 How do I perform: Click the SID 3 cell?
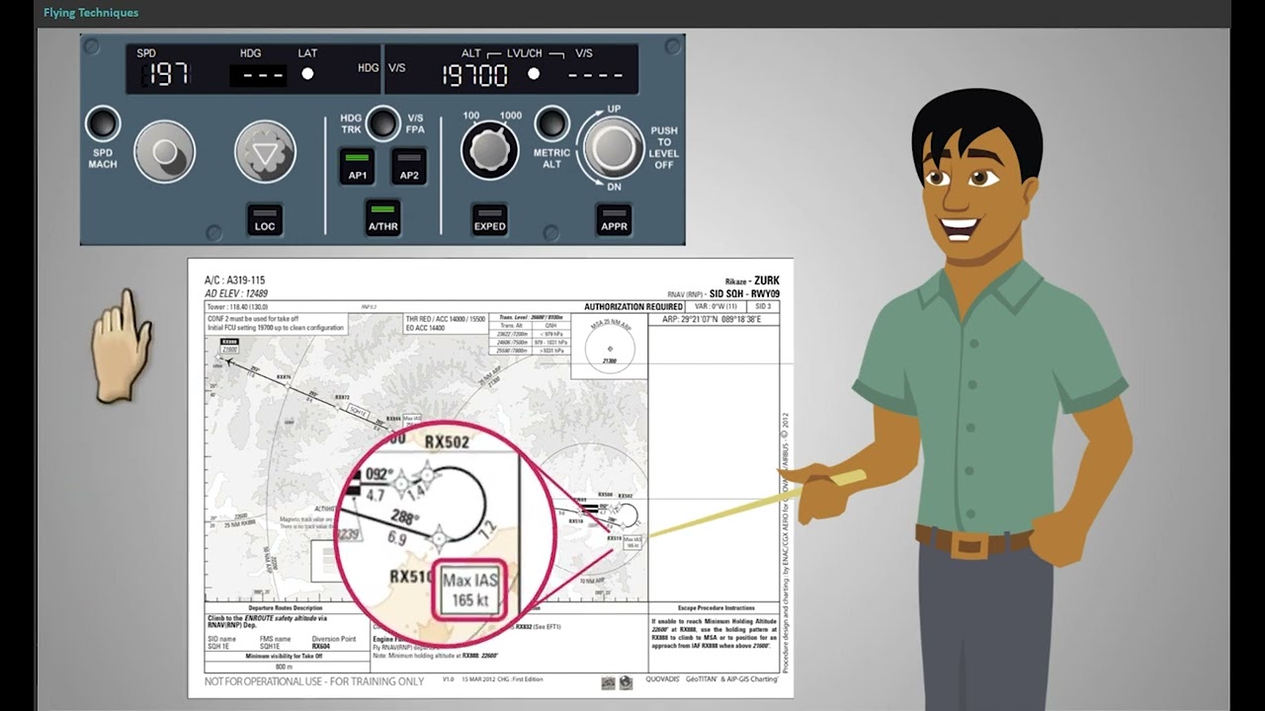point(762,307)
